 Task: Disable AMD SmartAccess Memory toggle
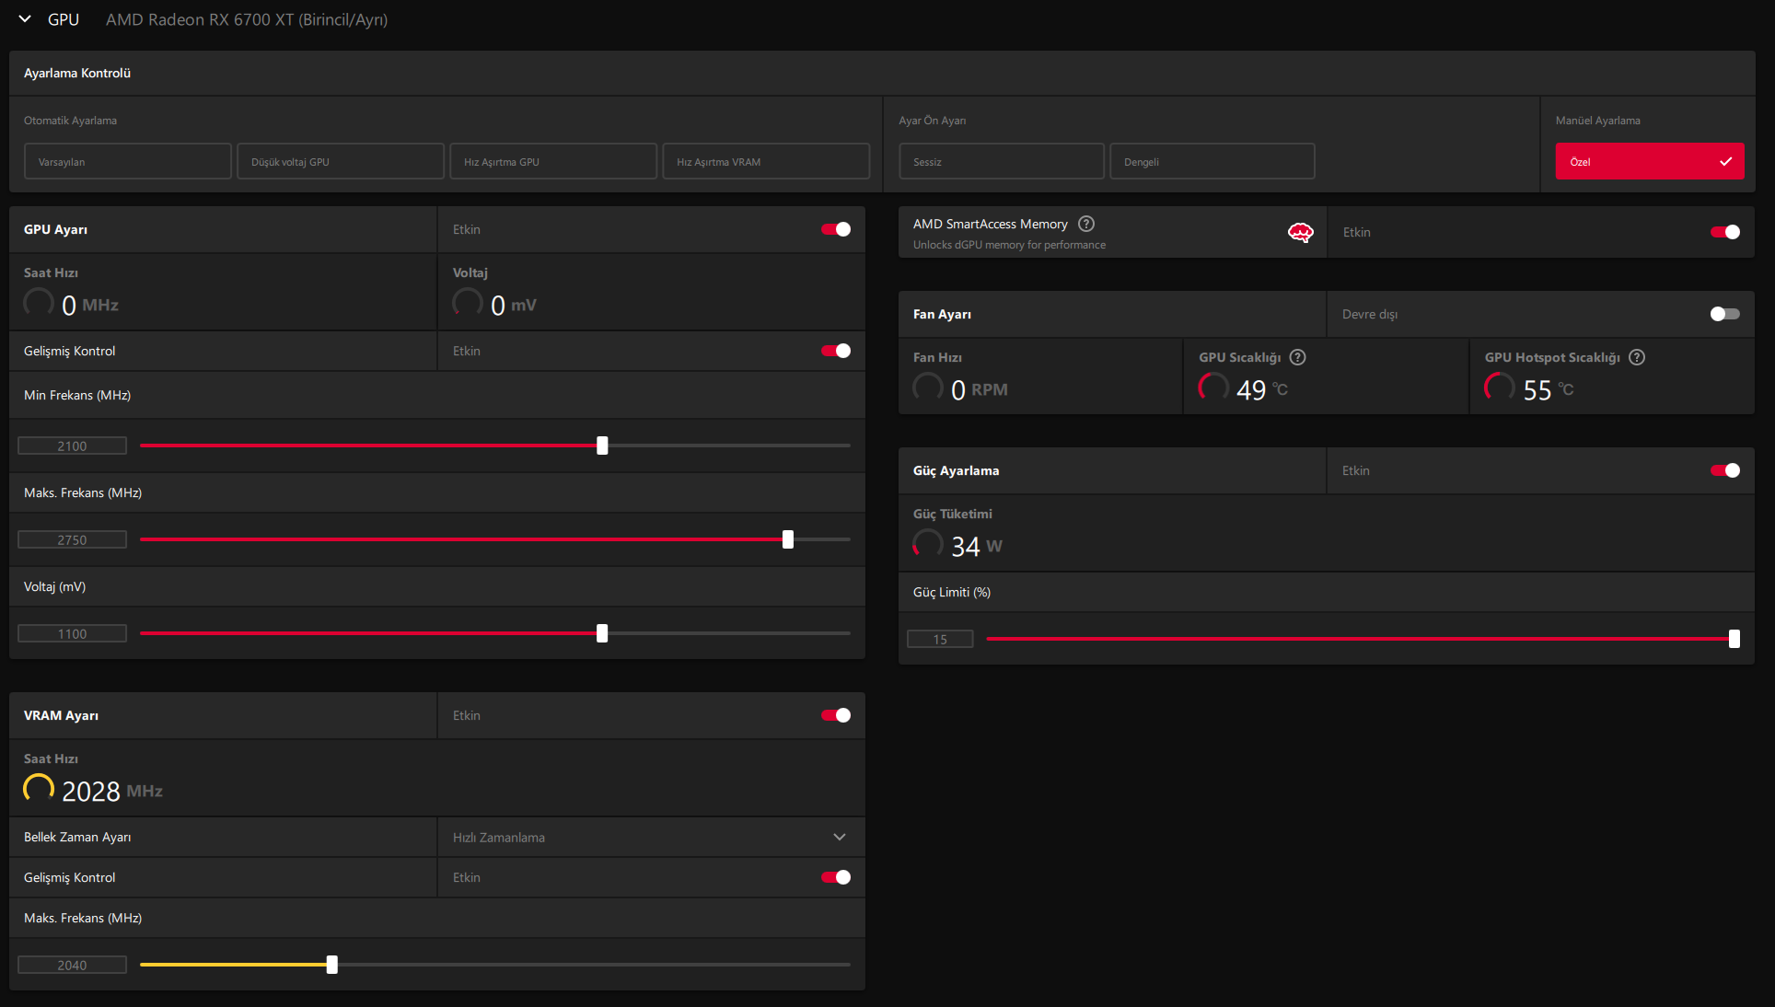1725,232
